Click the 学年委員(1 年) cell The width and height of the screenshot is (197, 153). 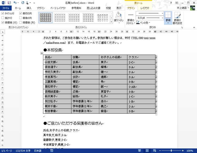(x=85, y=101)
